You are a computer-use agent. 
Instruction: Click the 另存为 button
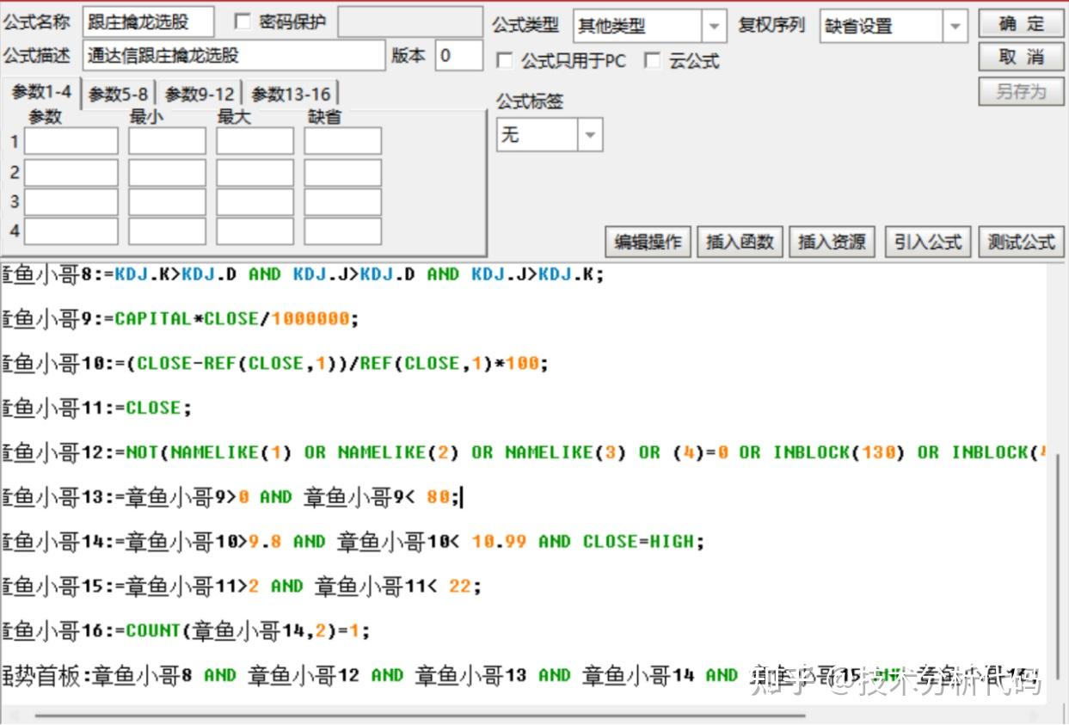(x=1021, y=91)
